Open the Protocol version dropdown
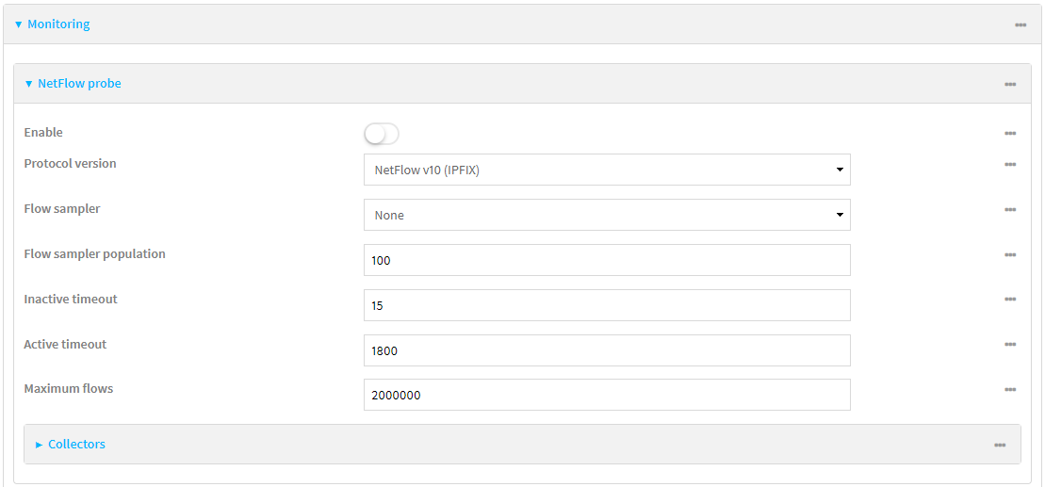Image resolution: width=1045 pixels, height=487 pixels. (x=606, y=170)
